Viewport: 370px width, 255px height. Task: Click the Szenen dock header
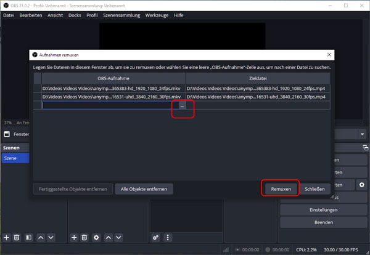click(15, 148)
